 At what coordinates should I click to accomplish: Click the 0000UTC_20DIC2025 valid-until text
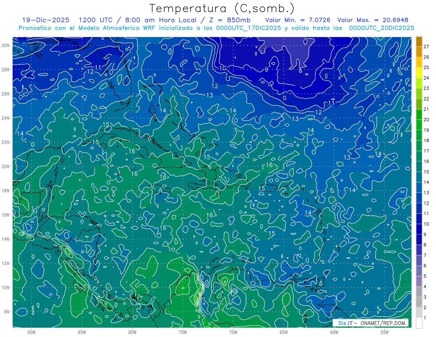point(381,28)
